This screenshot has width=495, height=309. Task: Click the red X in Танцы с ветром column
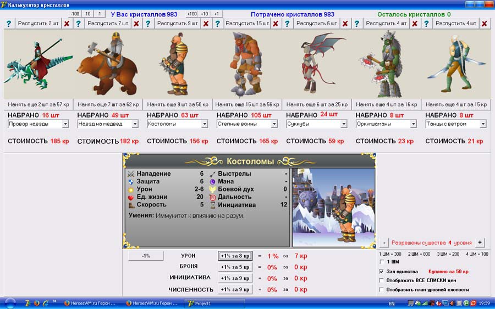pos(484,24)
